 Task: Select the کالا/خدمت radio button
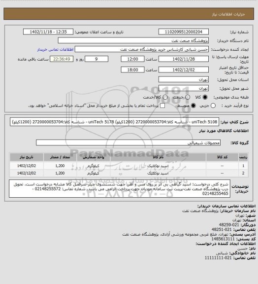point(165,97)
